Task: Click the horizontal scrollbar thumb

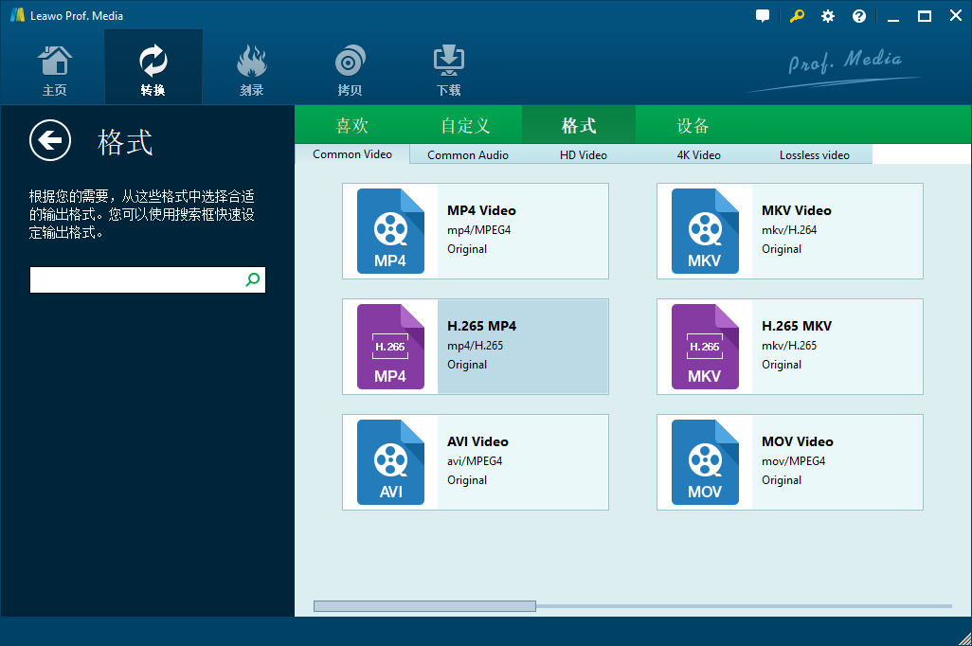Action: coord(424,605)
